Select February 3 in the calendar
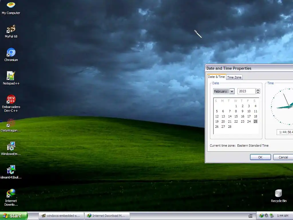The width and height of the screenshot is (293, 220). tap(249, 106)
